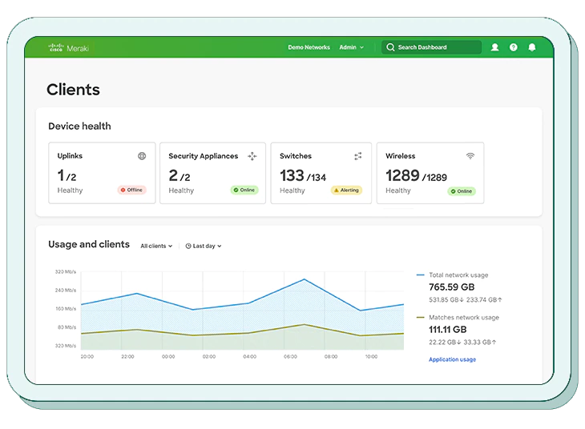Open the help question mark icon
585x429 pixels.
[x=514, y=47]
